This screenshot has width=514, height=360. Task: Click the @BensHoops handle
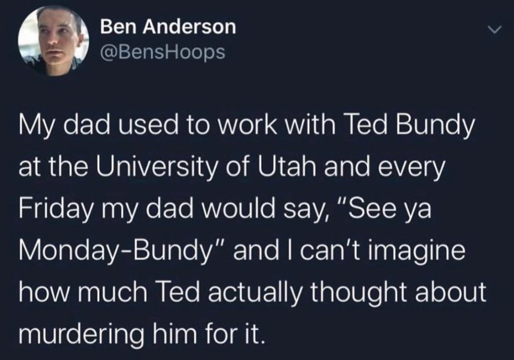(x=162, y=52)
